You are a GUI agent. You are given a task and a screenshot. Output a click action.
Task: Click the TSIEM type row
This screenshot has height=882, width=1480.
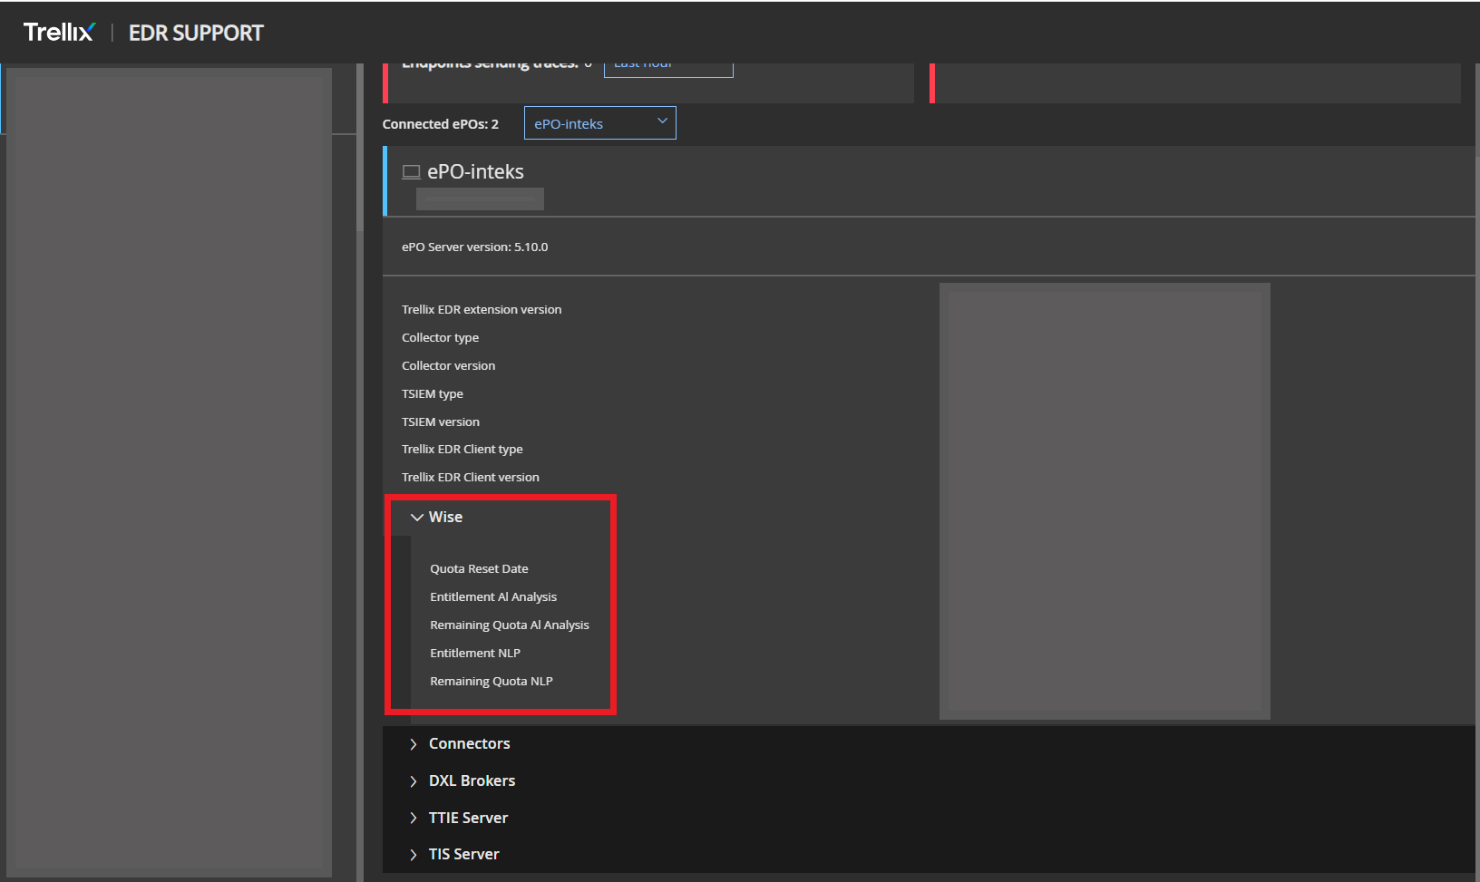pyautogui.click(x=433, y=393)
